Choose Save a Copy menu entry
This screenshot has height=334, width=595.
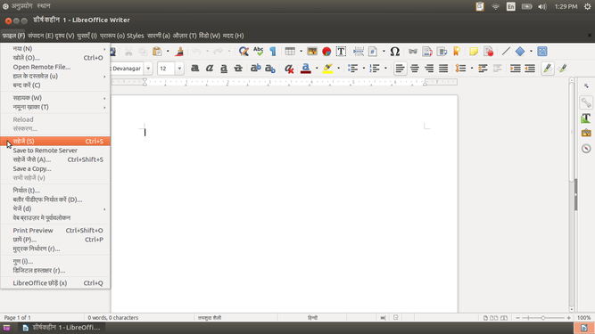tap(55, 169)
